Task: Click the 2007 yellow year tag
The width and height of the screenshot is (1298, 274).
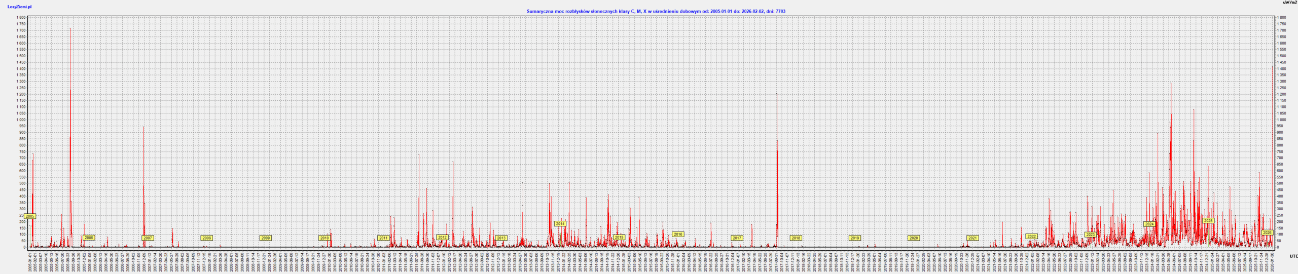Action: 148,238
